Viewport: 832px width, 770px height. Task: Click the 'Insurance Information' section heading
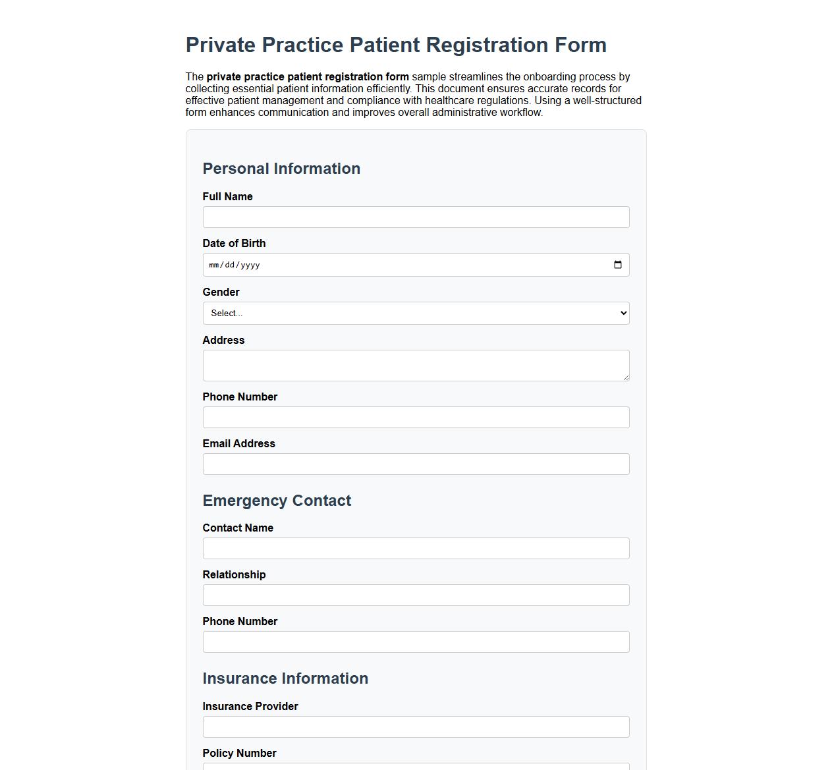(x=285, y=678)
